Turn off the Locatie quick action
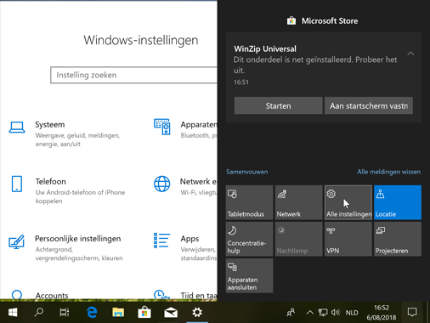The width and height of the screenshot is (430, 323). point(398,202)
